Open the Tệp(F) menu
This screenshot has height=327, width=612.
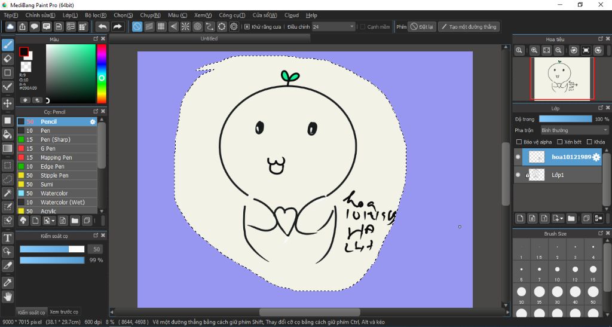click(x=11, y=15)
